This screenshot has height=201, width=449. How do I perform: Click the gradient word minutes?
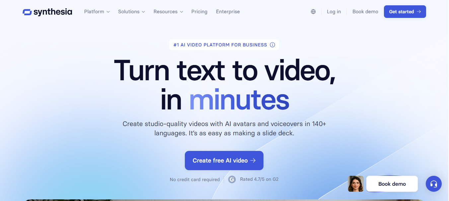239,100
